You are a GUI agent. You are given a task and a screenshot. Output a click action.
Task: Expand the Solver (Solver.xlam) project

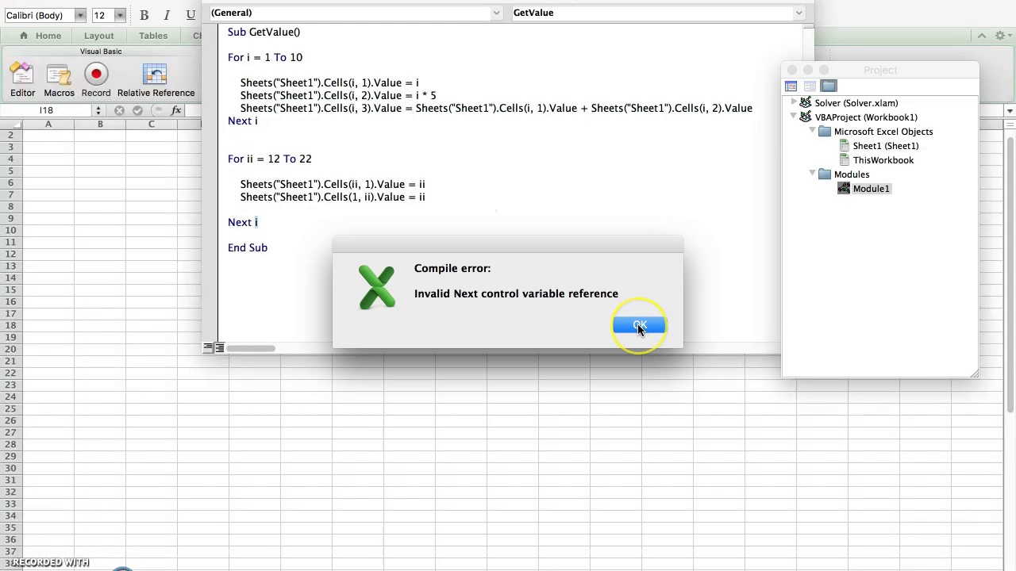tap(794, 102)
